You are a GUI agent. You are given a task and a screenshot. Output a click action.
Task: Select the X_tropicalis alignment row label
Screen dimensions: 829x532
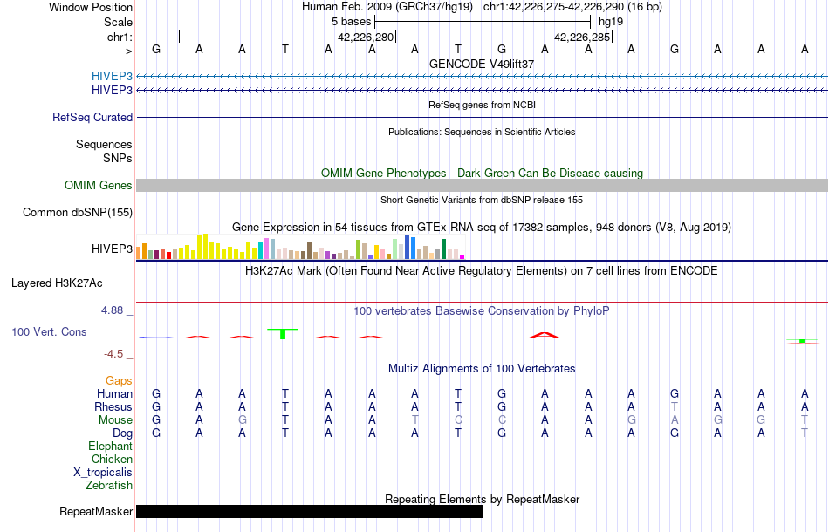pyautogui.click(x=103, y=473)
